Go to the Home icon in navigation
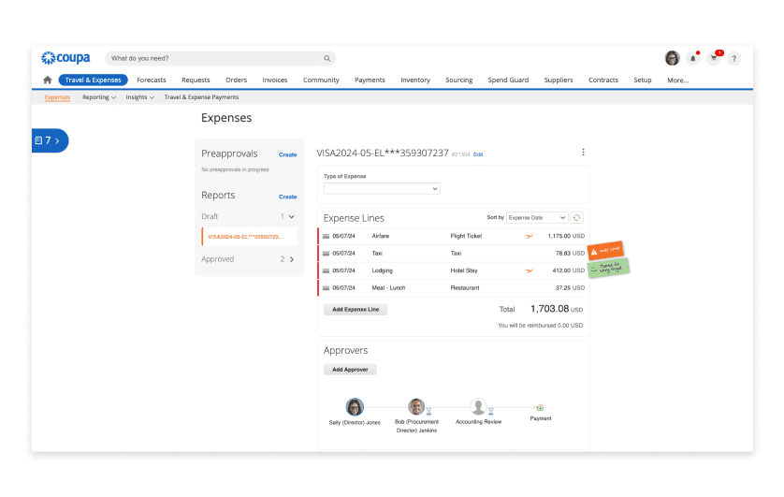 click(48, 80)
